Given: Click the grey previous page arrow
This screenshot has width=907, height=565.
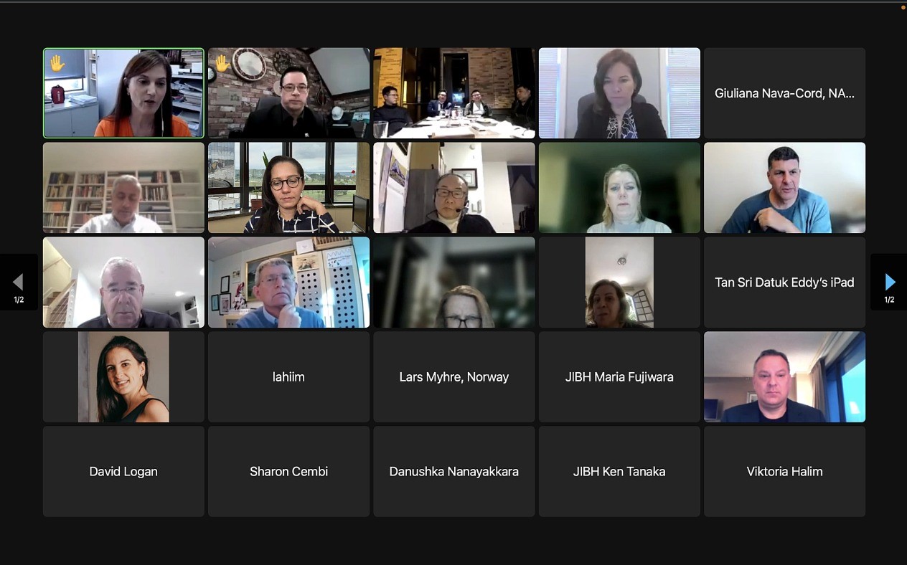Looking at the screenshot, I should click(19, 282).
